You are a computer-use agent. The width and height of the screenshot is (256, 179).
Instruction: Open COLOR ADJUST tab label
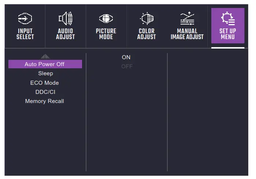(x=146, y=34)
